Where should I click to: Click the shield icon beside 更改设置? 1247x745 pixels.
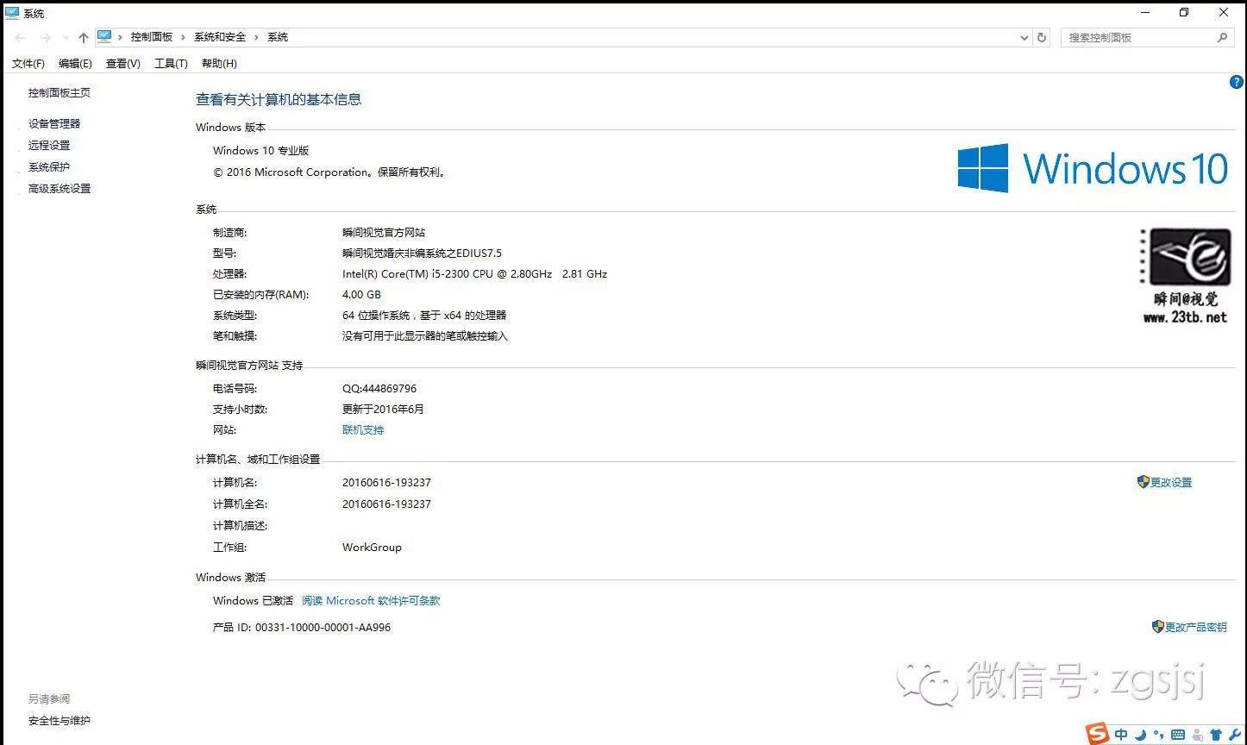click(x=1144, y=482)
